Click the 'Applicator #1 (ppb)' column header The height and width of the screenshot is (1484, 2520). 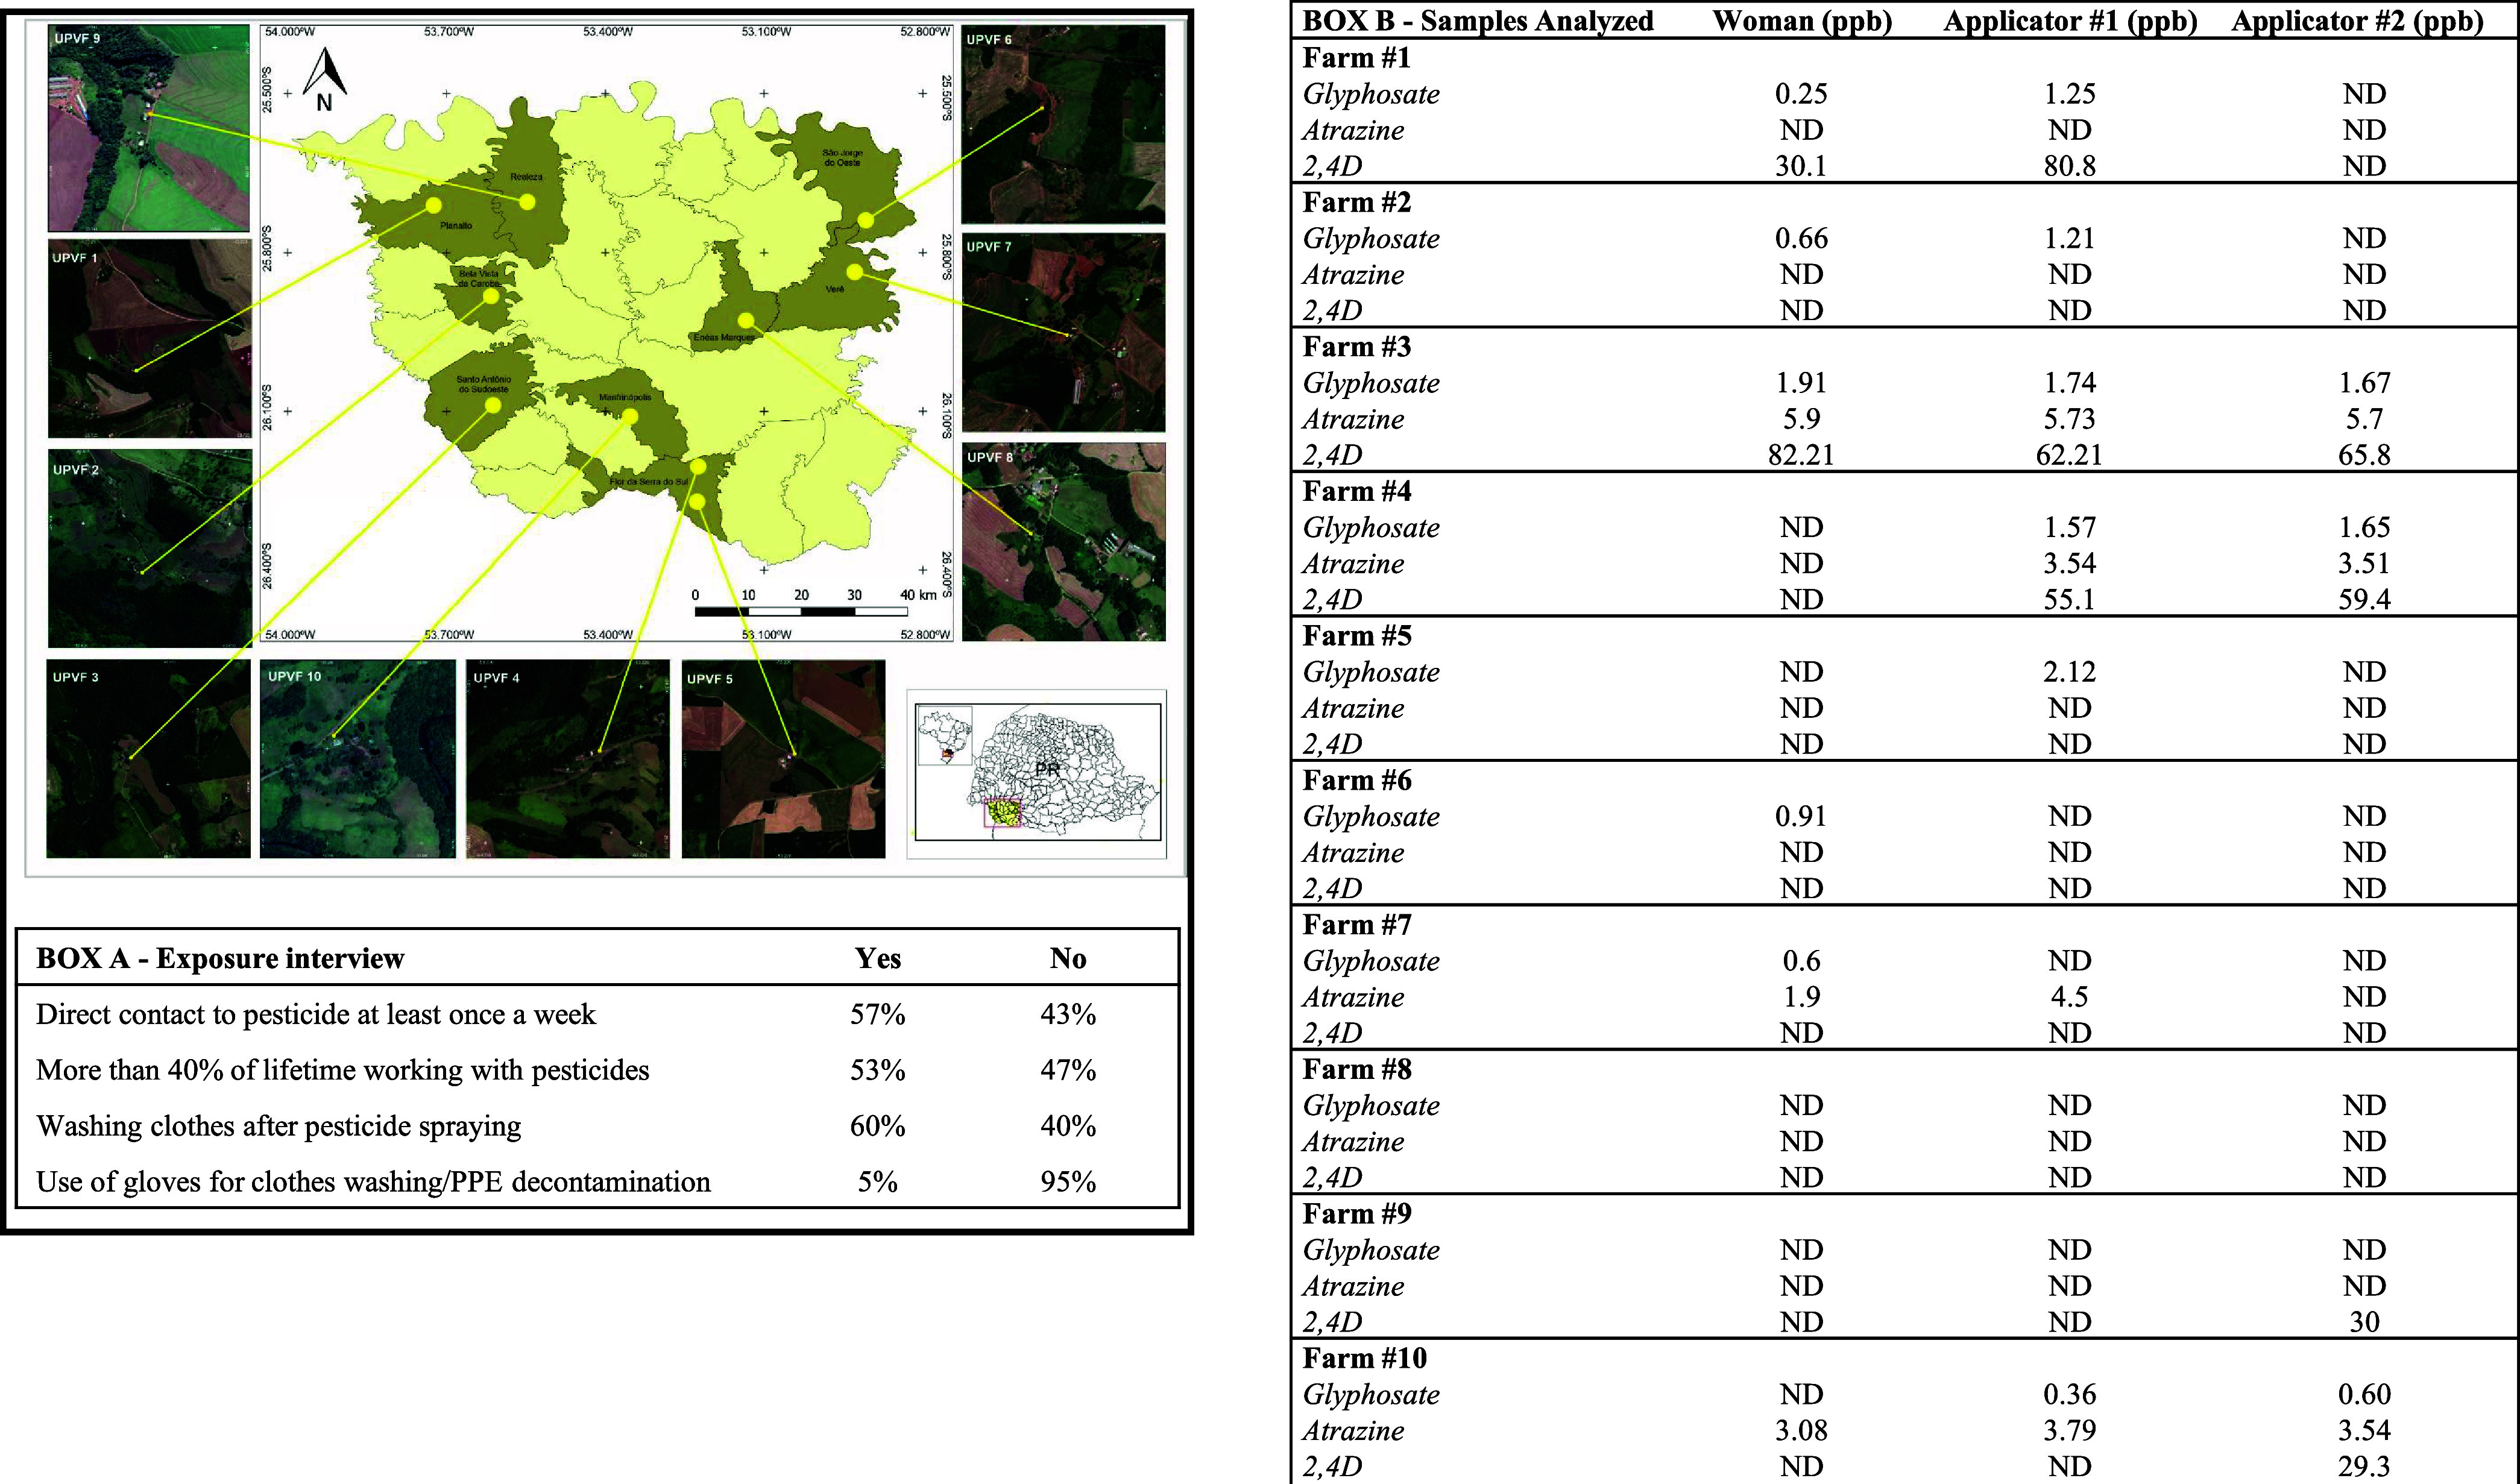pos(2070,21)
